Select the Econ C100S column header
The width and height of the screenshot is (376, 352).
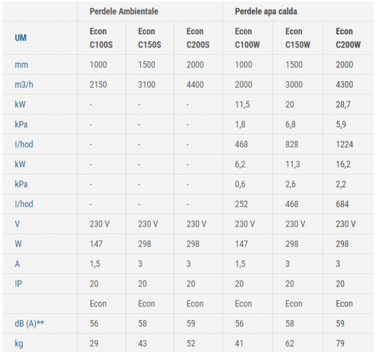(101, 38)
